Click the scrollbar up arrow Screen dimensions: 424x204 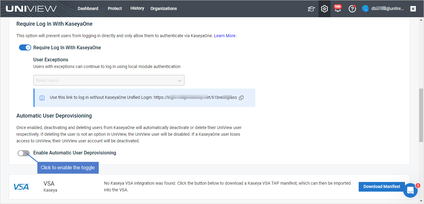tap(421, 20)
